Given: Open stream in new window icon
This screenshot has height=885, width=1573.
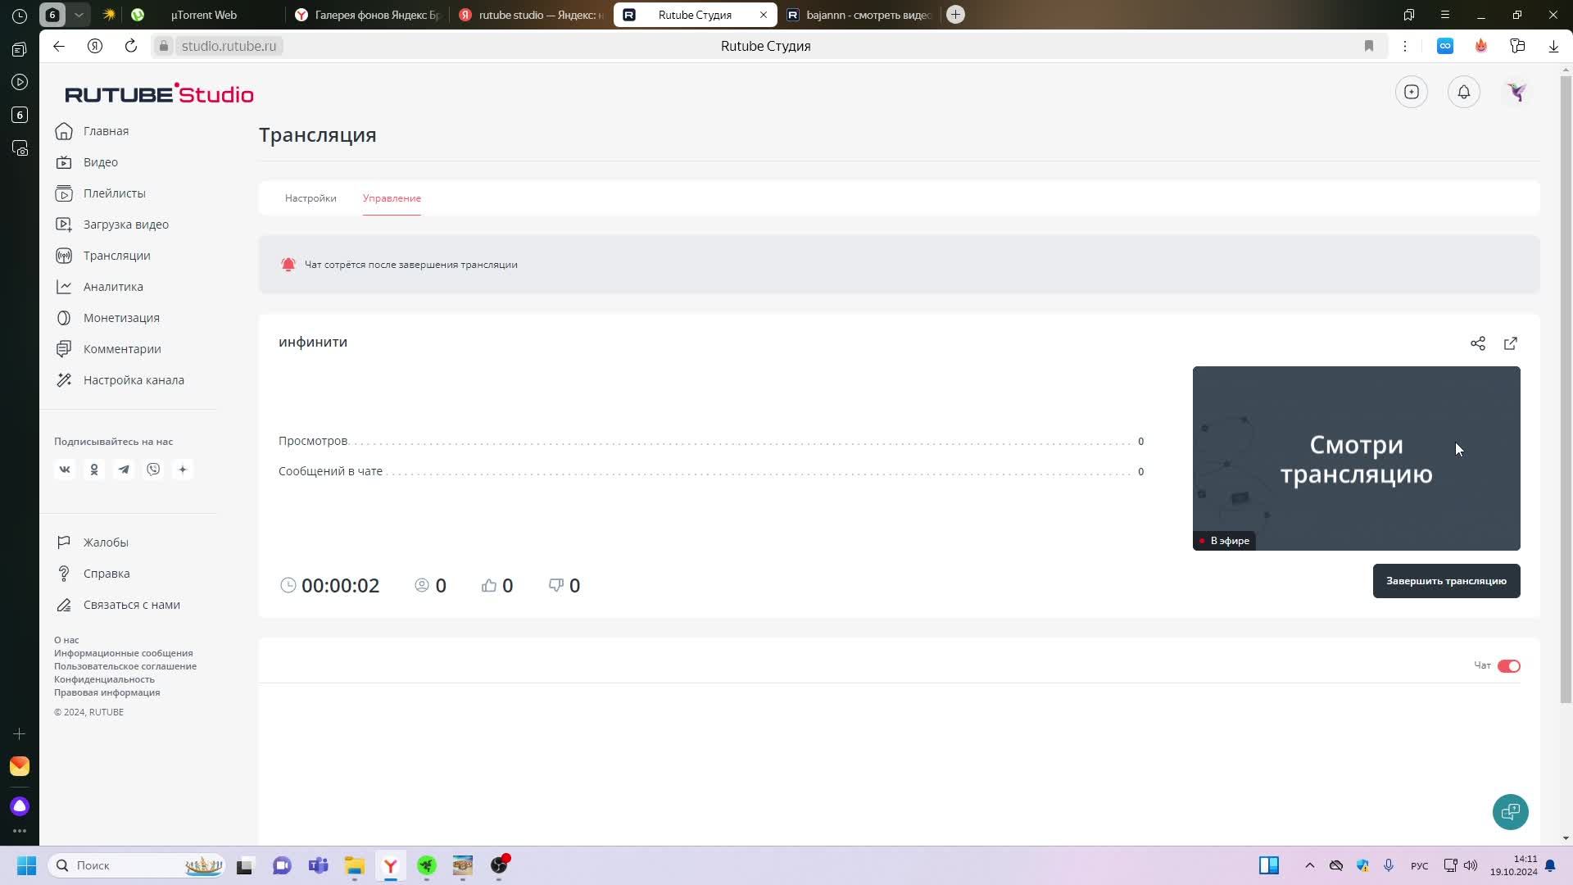Looking at the screenshot, I should pos(1510,343).
